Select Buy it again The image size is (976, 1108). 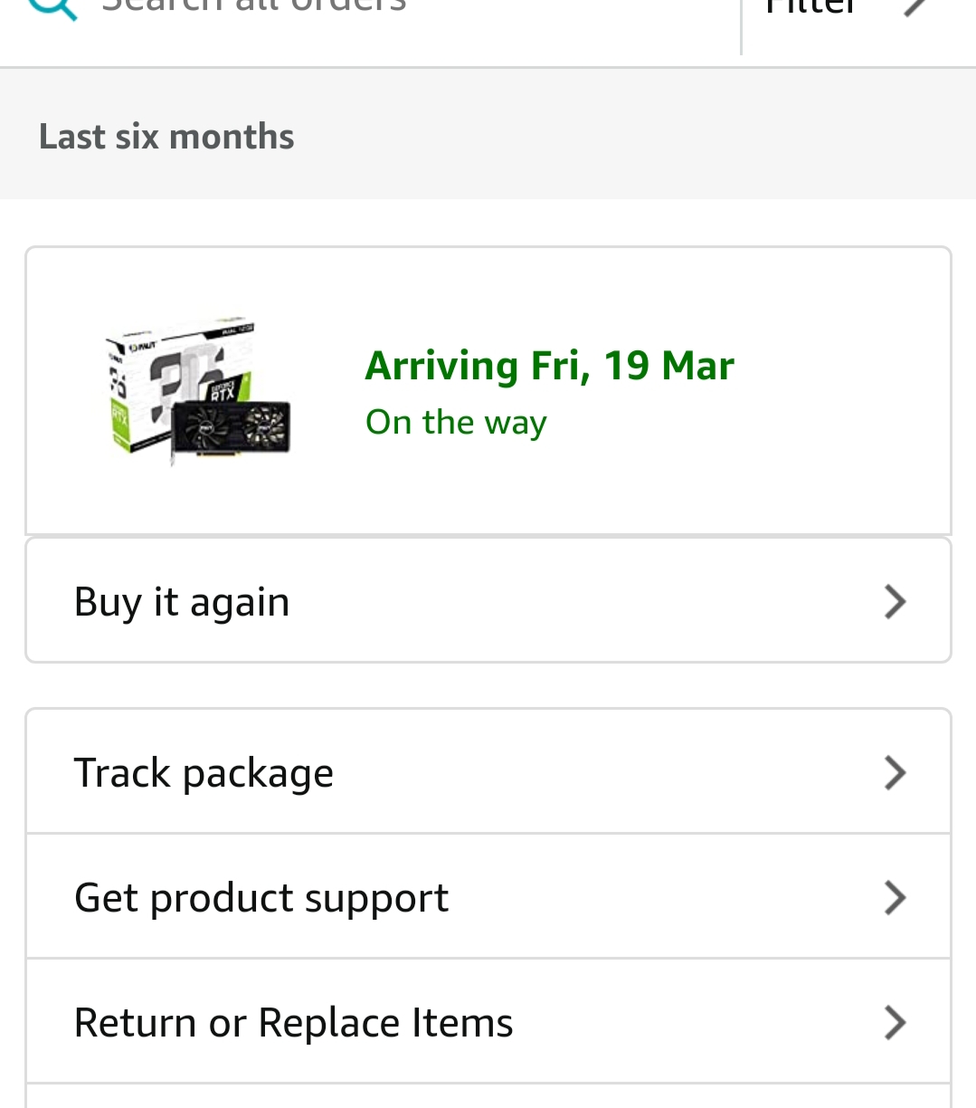(182, 602)
